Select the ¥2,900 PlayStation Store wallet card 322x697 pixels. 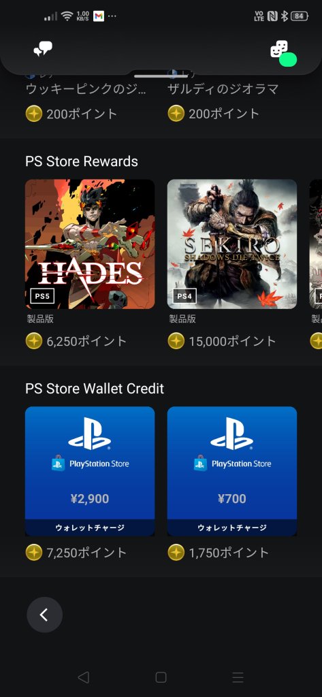(x=90, y=471)
